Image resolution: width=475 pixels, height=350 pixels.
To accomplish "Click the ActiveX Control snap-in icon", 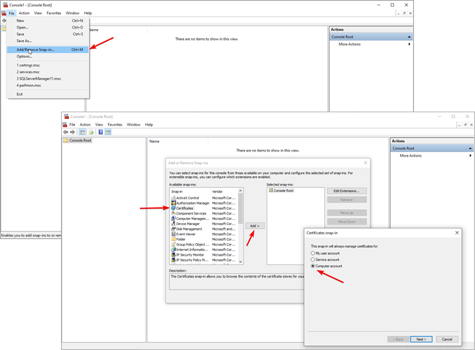I will click(173, 198).
